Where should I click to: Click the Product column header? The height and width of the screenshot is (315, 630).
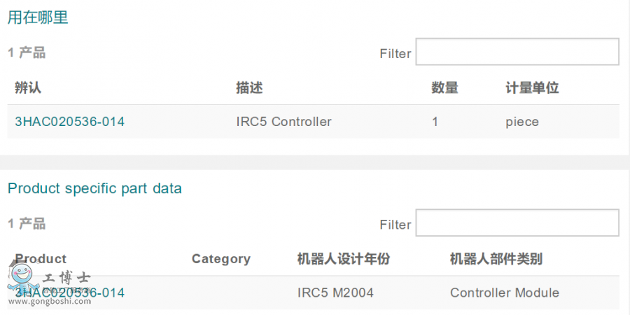(x=41, y=259)
